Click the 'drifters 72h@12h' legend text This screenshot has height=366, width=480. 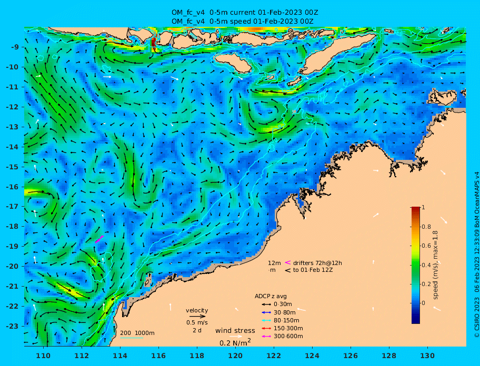point(317,263)
